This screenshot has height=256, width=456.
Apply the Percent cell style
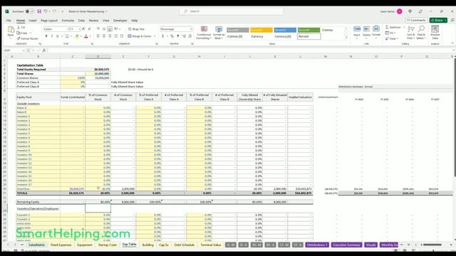pos(309,36)
